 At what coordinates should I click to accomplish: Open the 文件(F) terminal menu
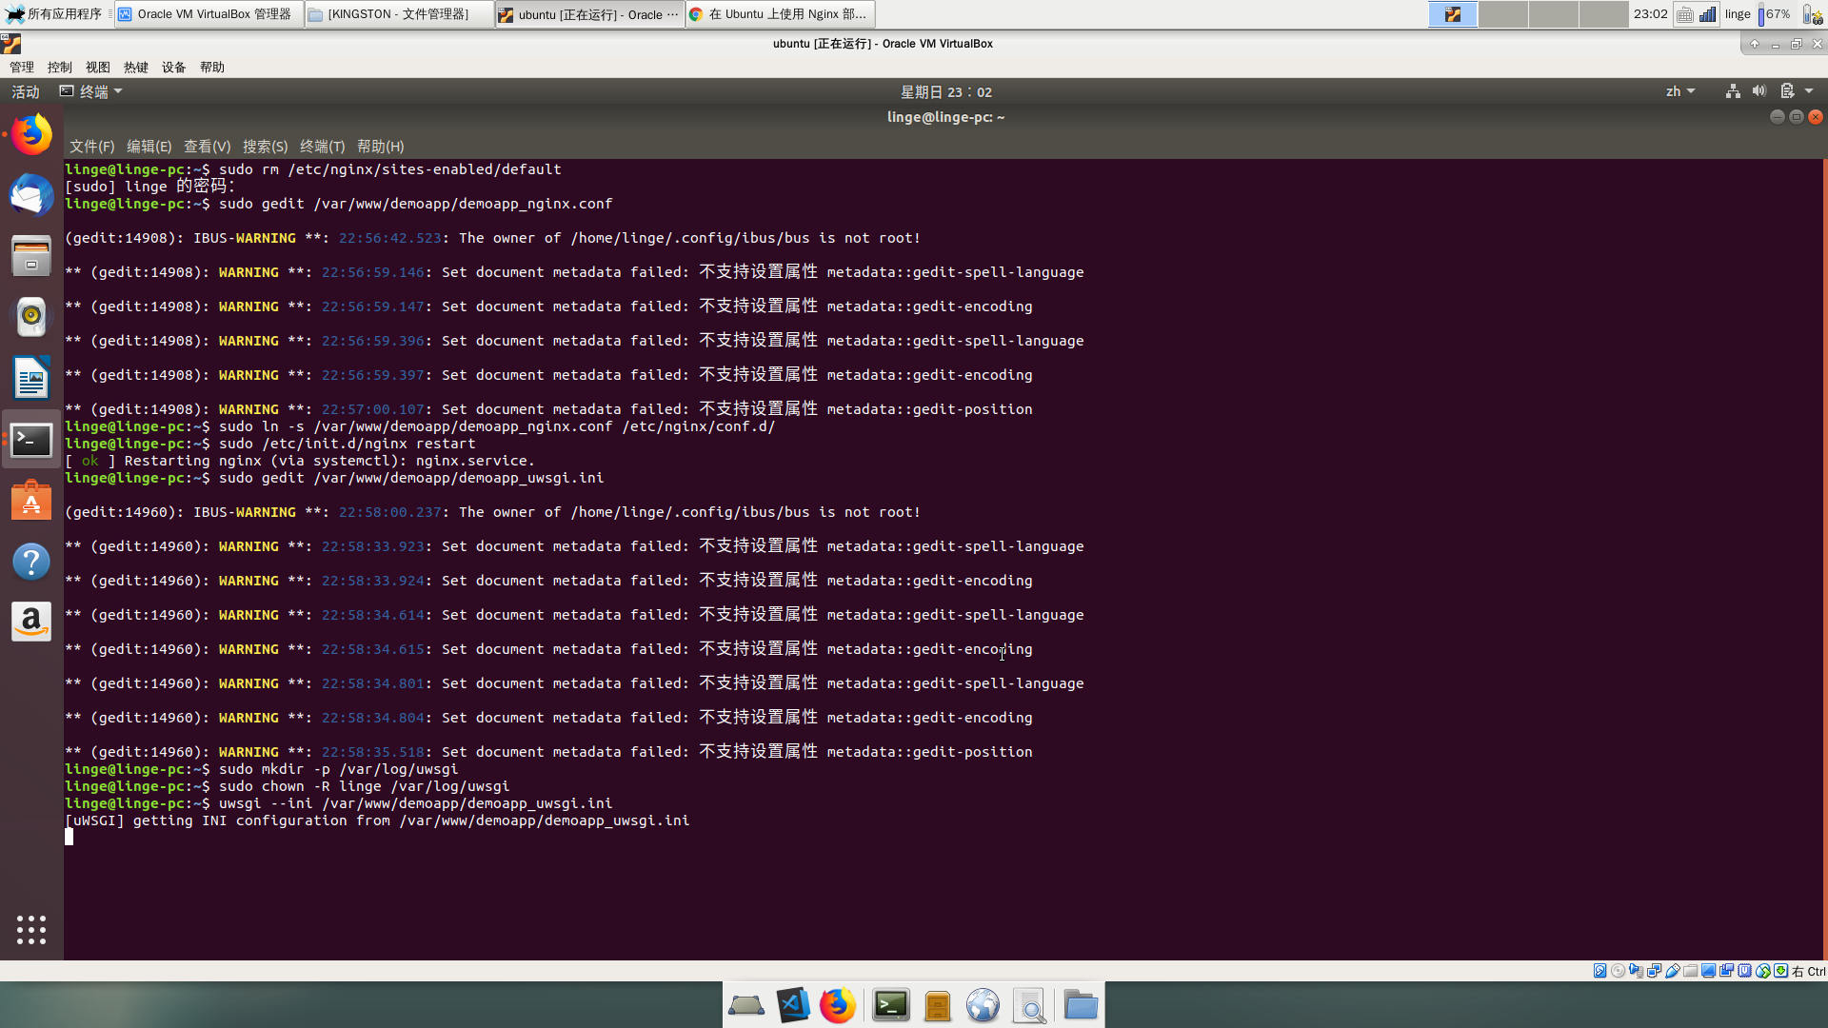91,147
